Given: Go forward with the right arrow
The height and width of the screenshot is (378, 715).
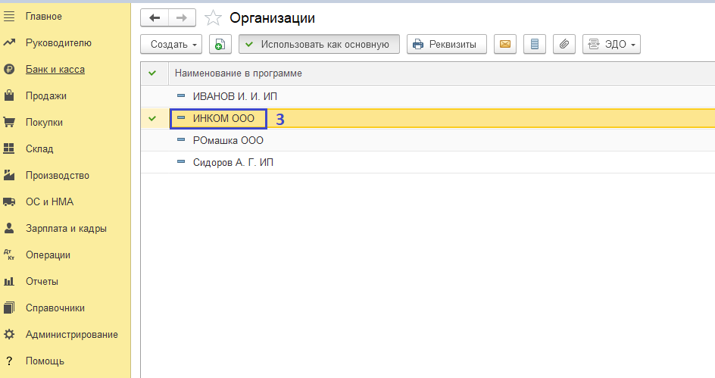Looking at the screenshot, I should (x=182, y=17).
